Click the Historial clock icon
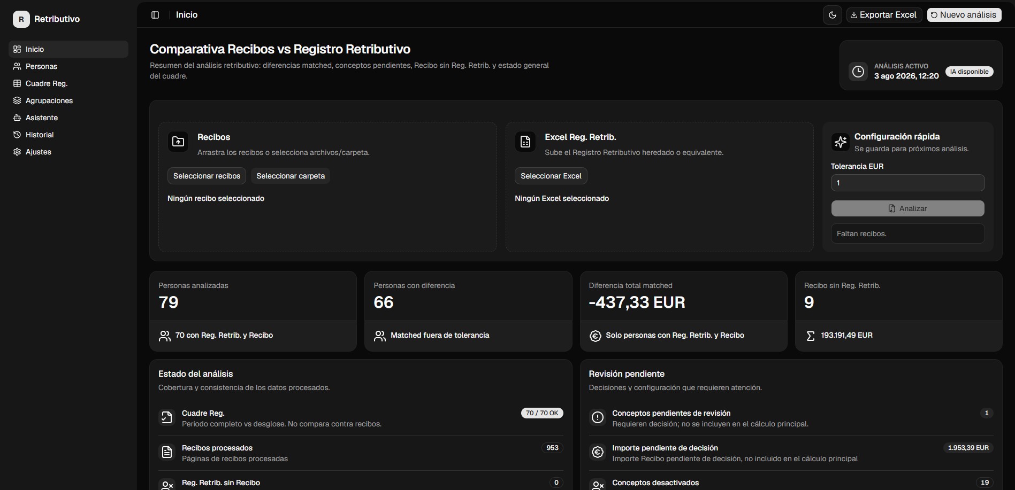Screen dimensions: 1015x490 click(17, 135)
